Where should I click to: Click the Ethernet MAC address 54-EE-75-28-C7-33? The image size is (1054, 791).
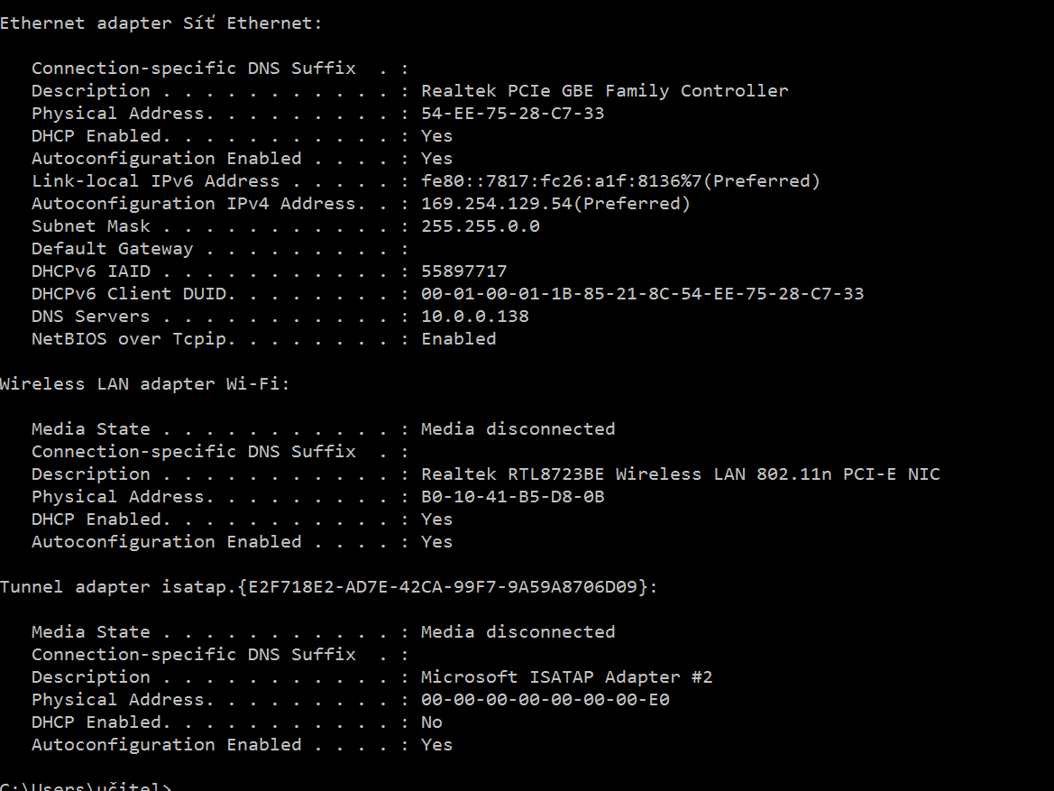(x=512, y=114)
